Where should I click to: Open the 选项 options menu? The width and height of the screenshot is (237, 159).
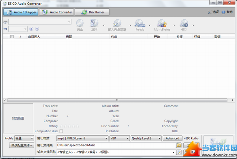click(x=213, y=12)
